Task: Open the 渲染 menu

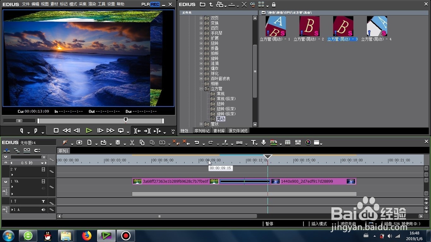Action: point(92,4)
